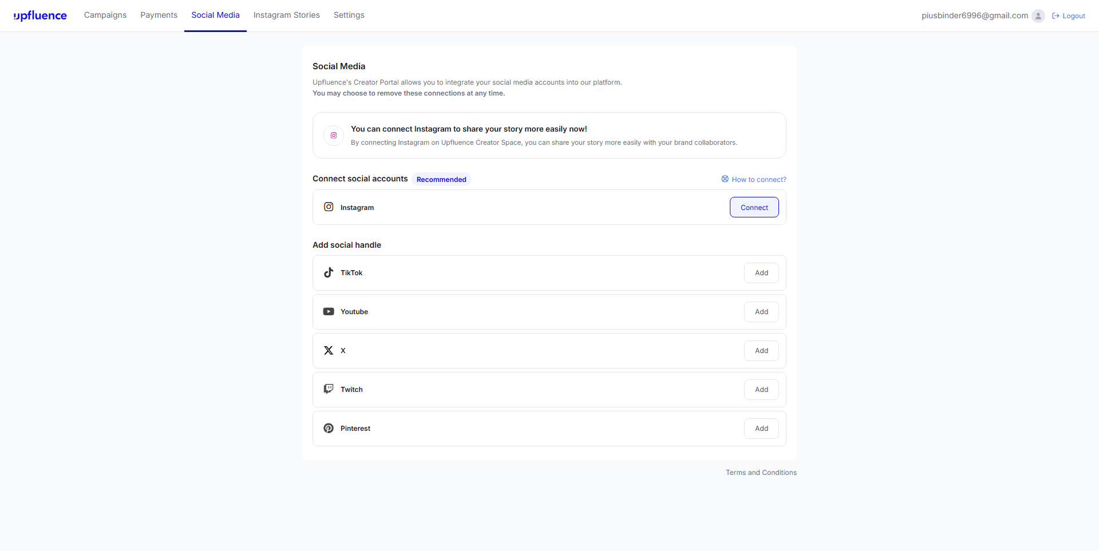Go to the Payments tab
1099x551 pixels.
[159, 15]
